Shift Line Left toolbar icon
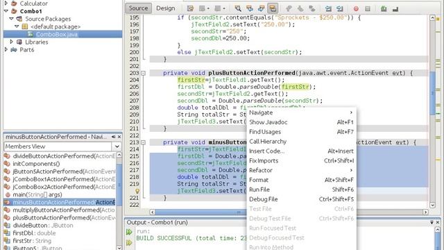This screenshot has height=250, width=444. click(x=328, y=8)
